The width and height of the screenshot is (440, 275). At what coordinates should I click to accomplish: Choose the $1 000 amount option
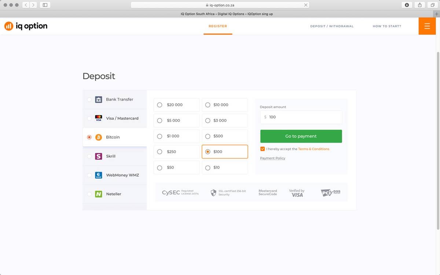177,136
